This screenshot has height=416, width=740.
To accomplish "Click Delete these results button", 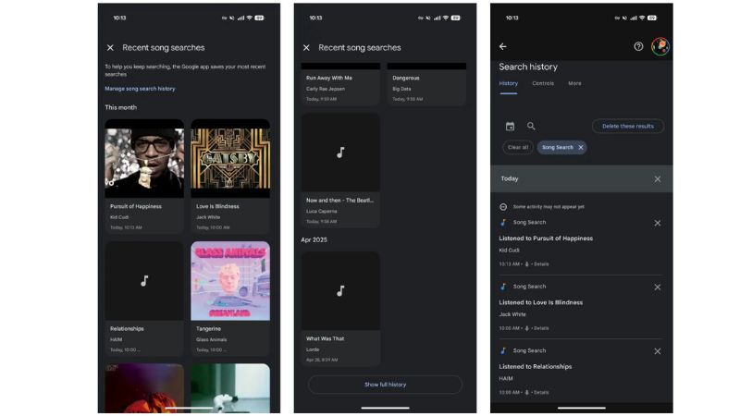I will [x=628, y=126].
